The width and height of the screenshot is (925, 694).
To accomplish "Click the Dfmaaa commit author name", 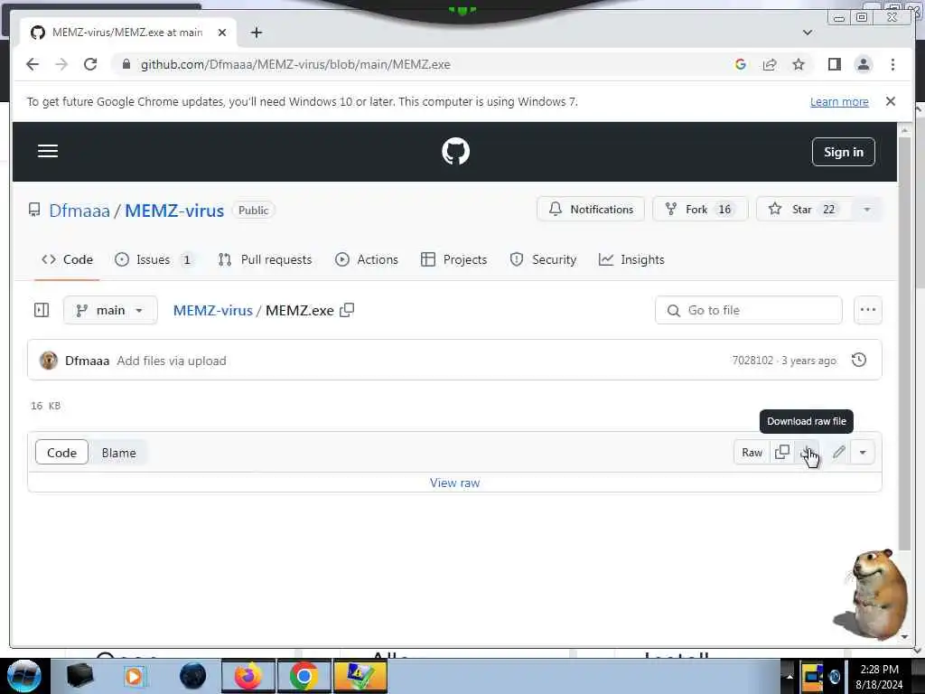I will (88, 361).
